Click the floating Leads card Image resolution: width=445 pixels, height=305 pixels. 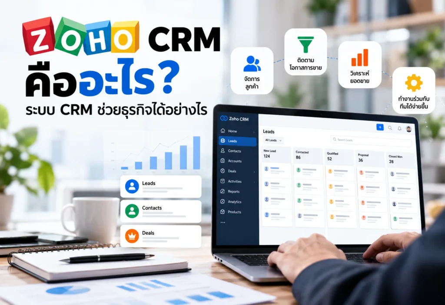coord(161,186)
